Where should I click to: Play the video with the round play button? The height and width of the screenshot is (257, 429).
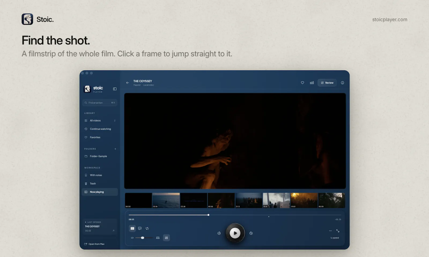(x=235, y=233)
